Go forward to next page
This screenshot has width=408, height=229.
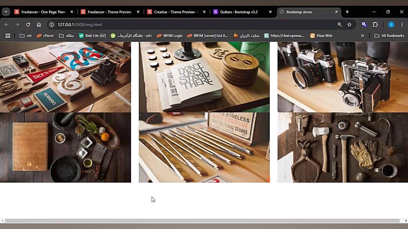coord(17,24)
